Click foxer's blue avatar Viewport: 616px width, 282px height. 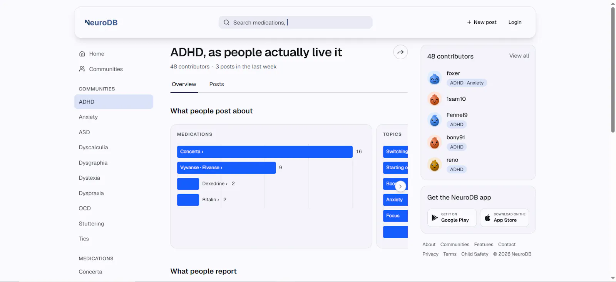point(434,78)
